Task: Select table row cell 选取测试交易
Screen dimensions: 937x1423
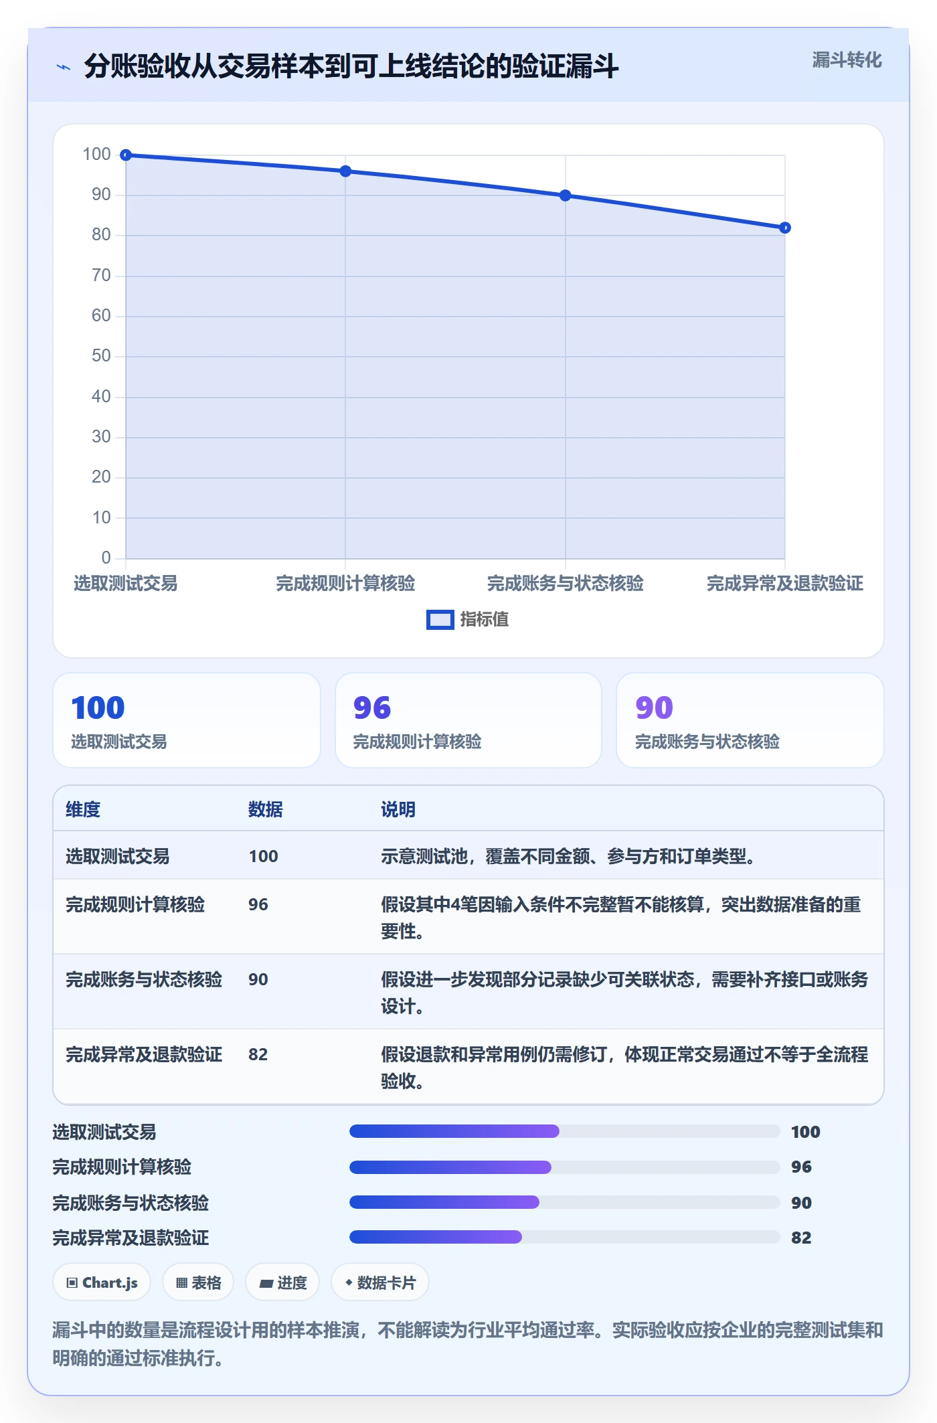Action: pyautogui.click(x=118, y=857)
